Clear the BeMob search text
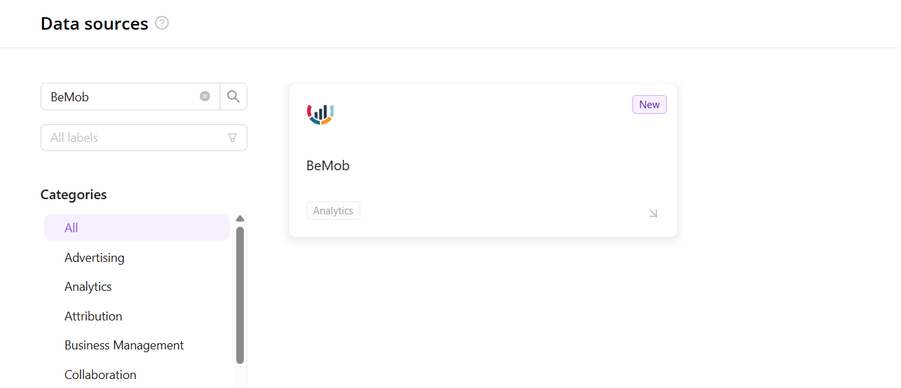Image resolution: width=901 pixels, height=388 pixels. click(205, 96)
